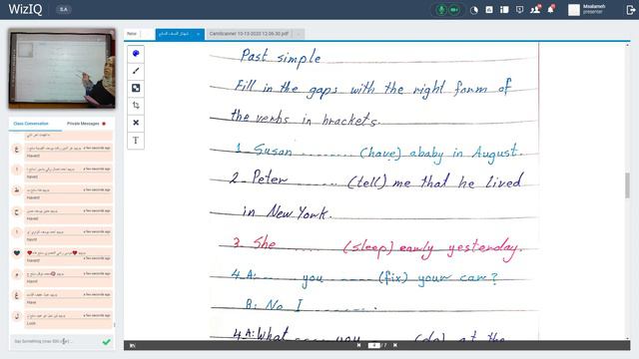Toggle the green webcam button

click(x=454, y=10)
